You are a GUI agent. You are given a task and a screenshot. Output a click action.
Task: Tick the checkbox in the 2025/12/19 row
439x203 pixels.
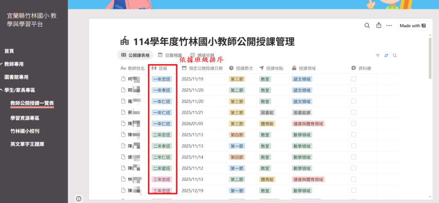(x=354, y=191)
